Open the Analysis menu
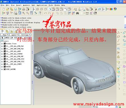This screenshot has width=126, height=108. point(27,5)
